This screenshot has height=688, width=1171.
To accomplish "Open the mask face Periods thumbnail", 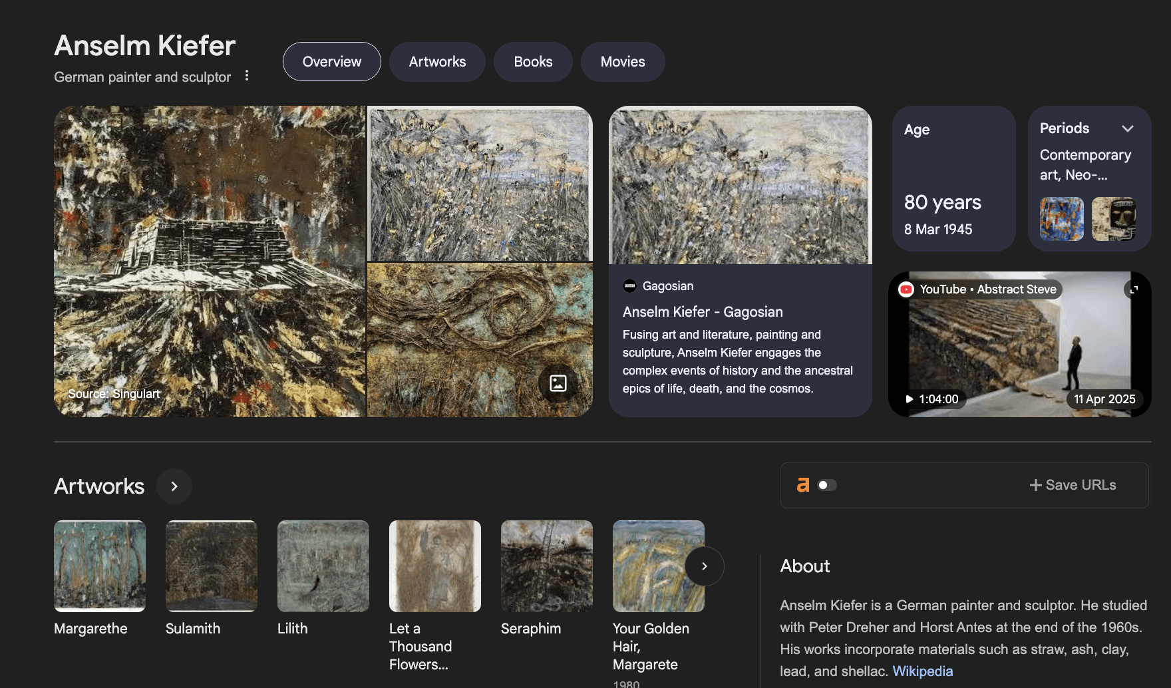I will (x=1114, y=219).
